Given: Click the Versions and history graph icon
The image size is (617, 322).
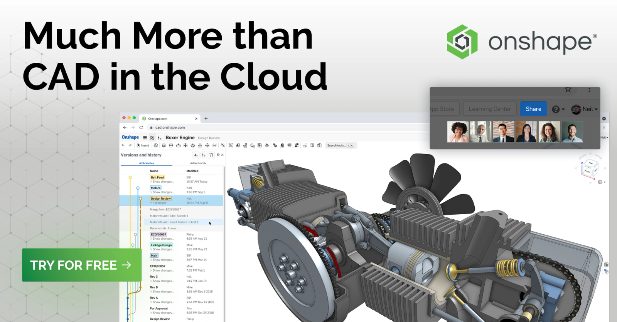Looking at the screenshot, I should coord(152,138).
